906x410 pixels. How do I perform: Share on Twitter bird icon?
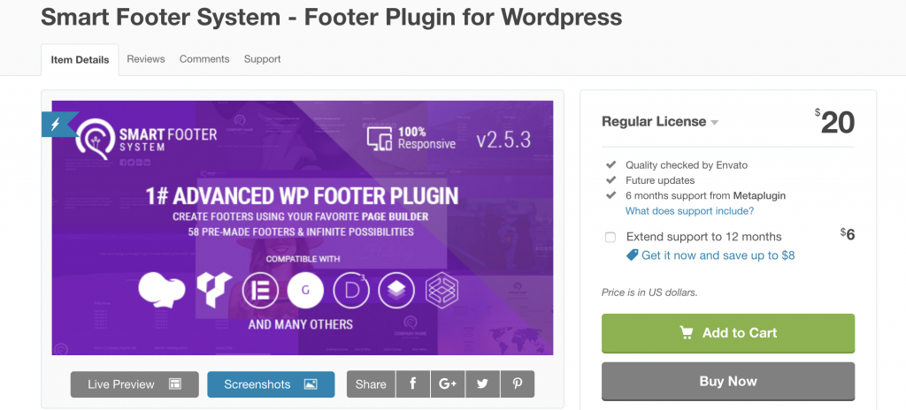(482, 384)
